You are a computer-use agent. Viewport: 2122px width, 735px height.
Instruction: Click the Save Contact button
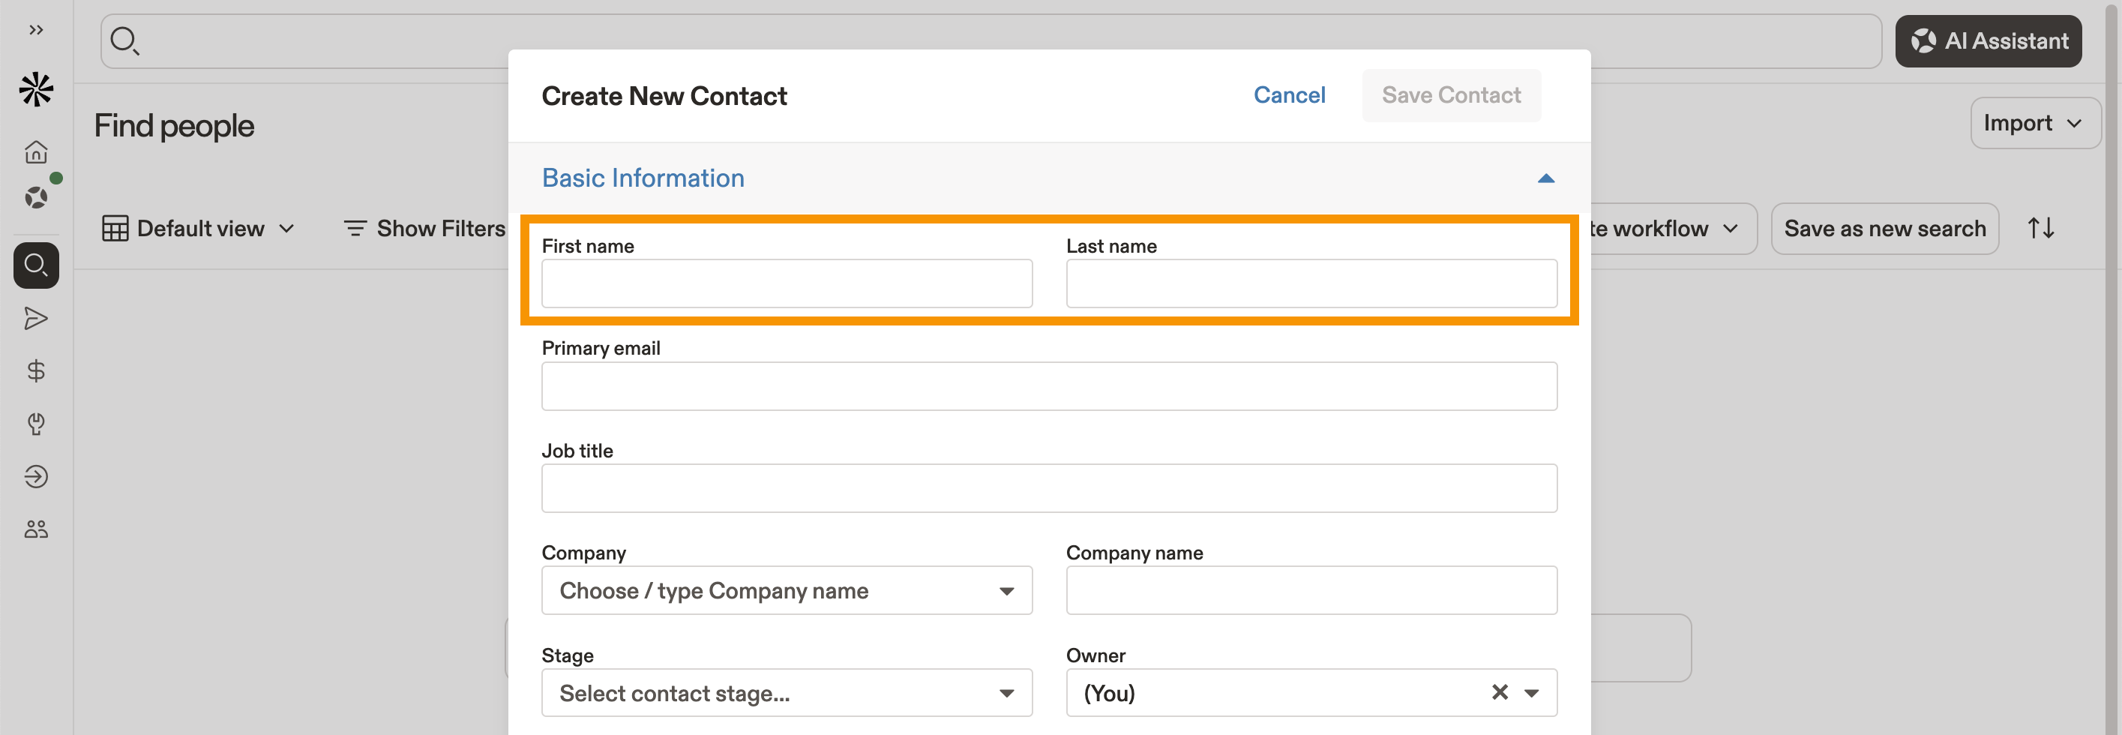[1451, 95]
